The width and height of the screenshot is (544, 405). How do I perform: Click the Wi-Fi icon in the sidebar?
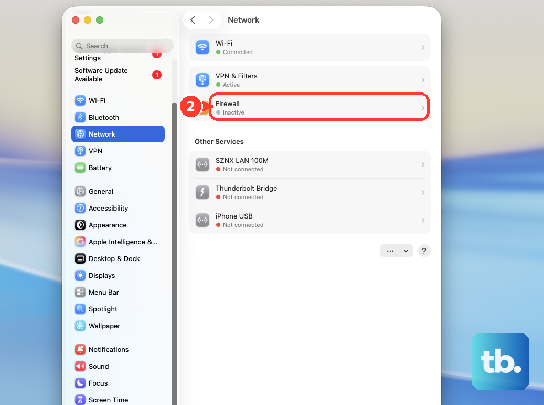coord(80,100)
